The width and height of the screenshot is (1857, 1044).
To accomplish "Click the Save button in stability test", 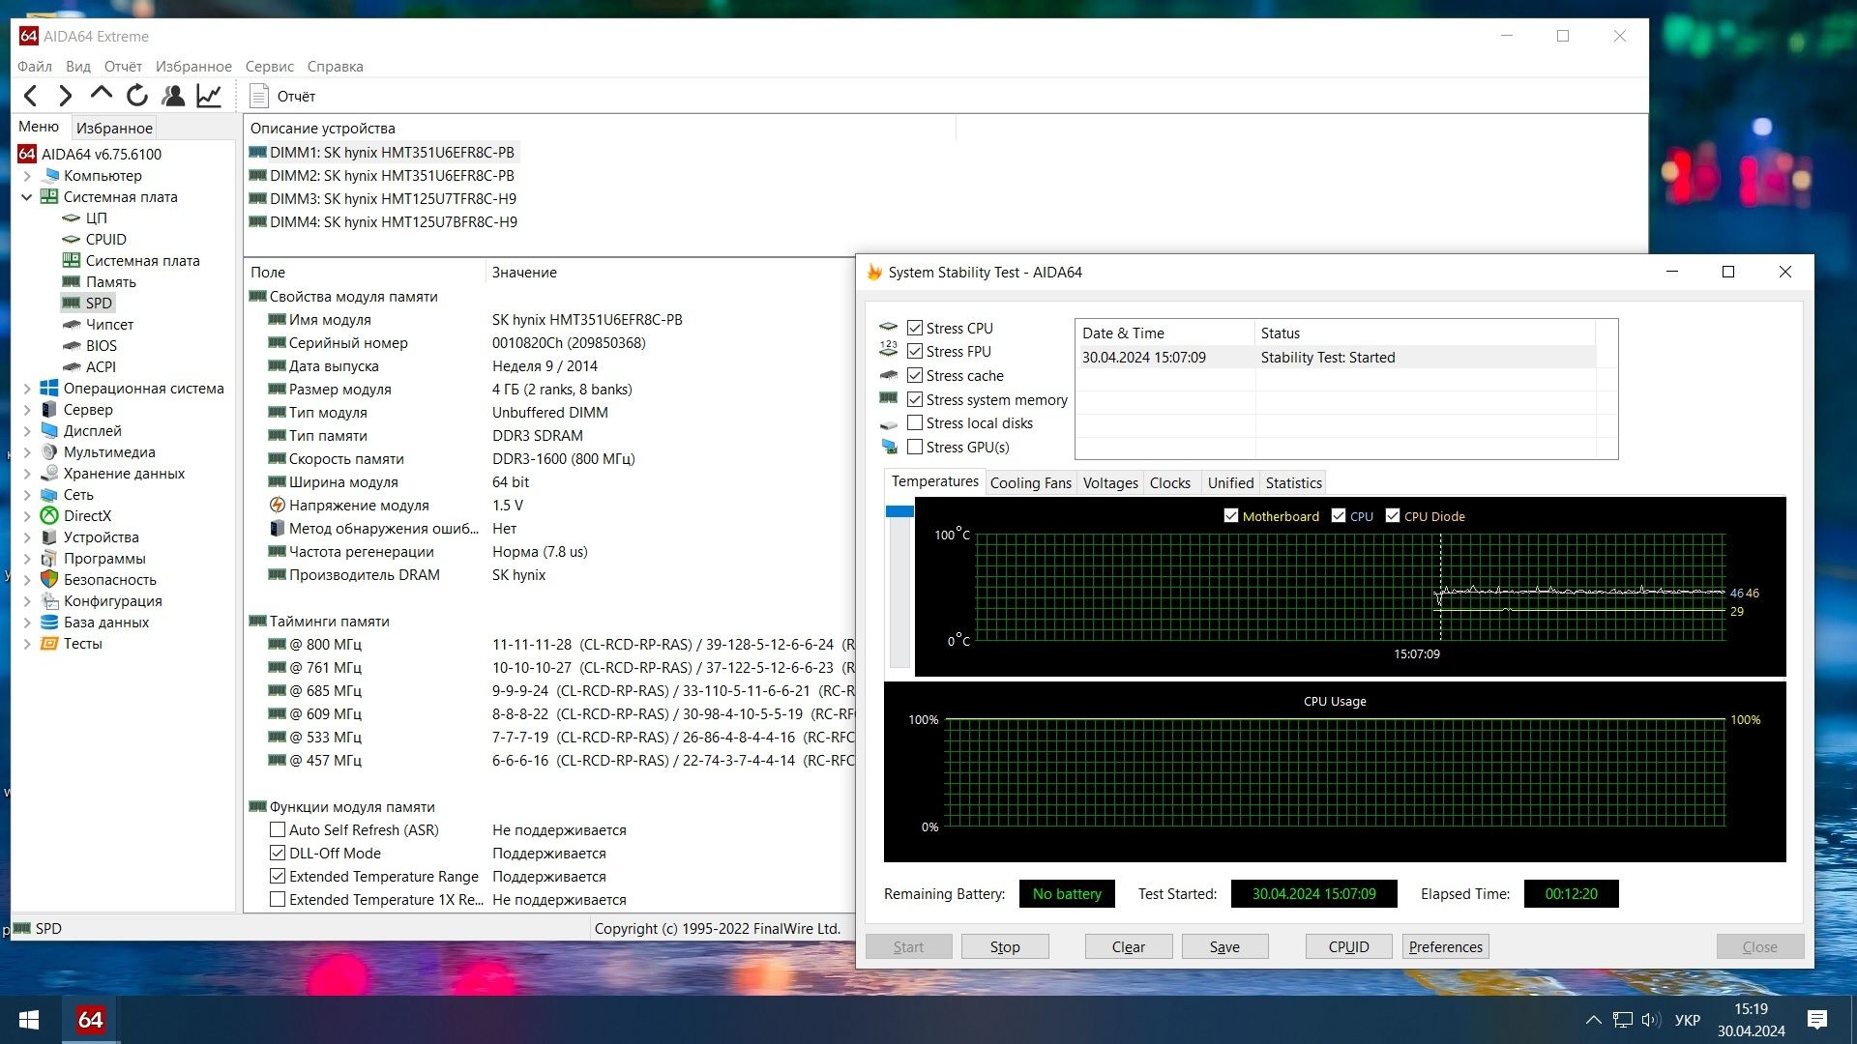I will point(1225,945).
